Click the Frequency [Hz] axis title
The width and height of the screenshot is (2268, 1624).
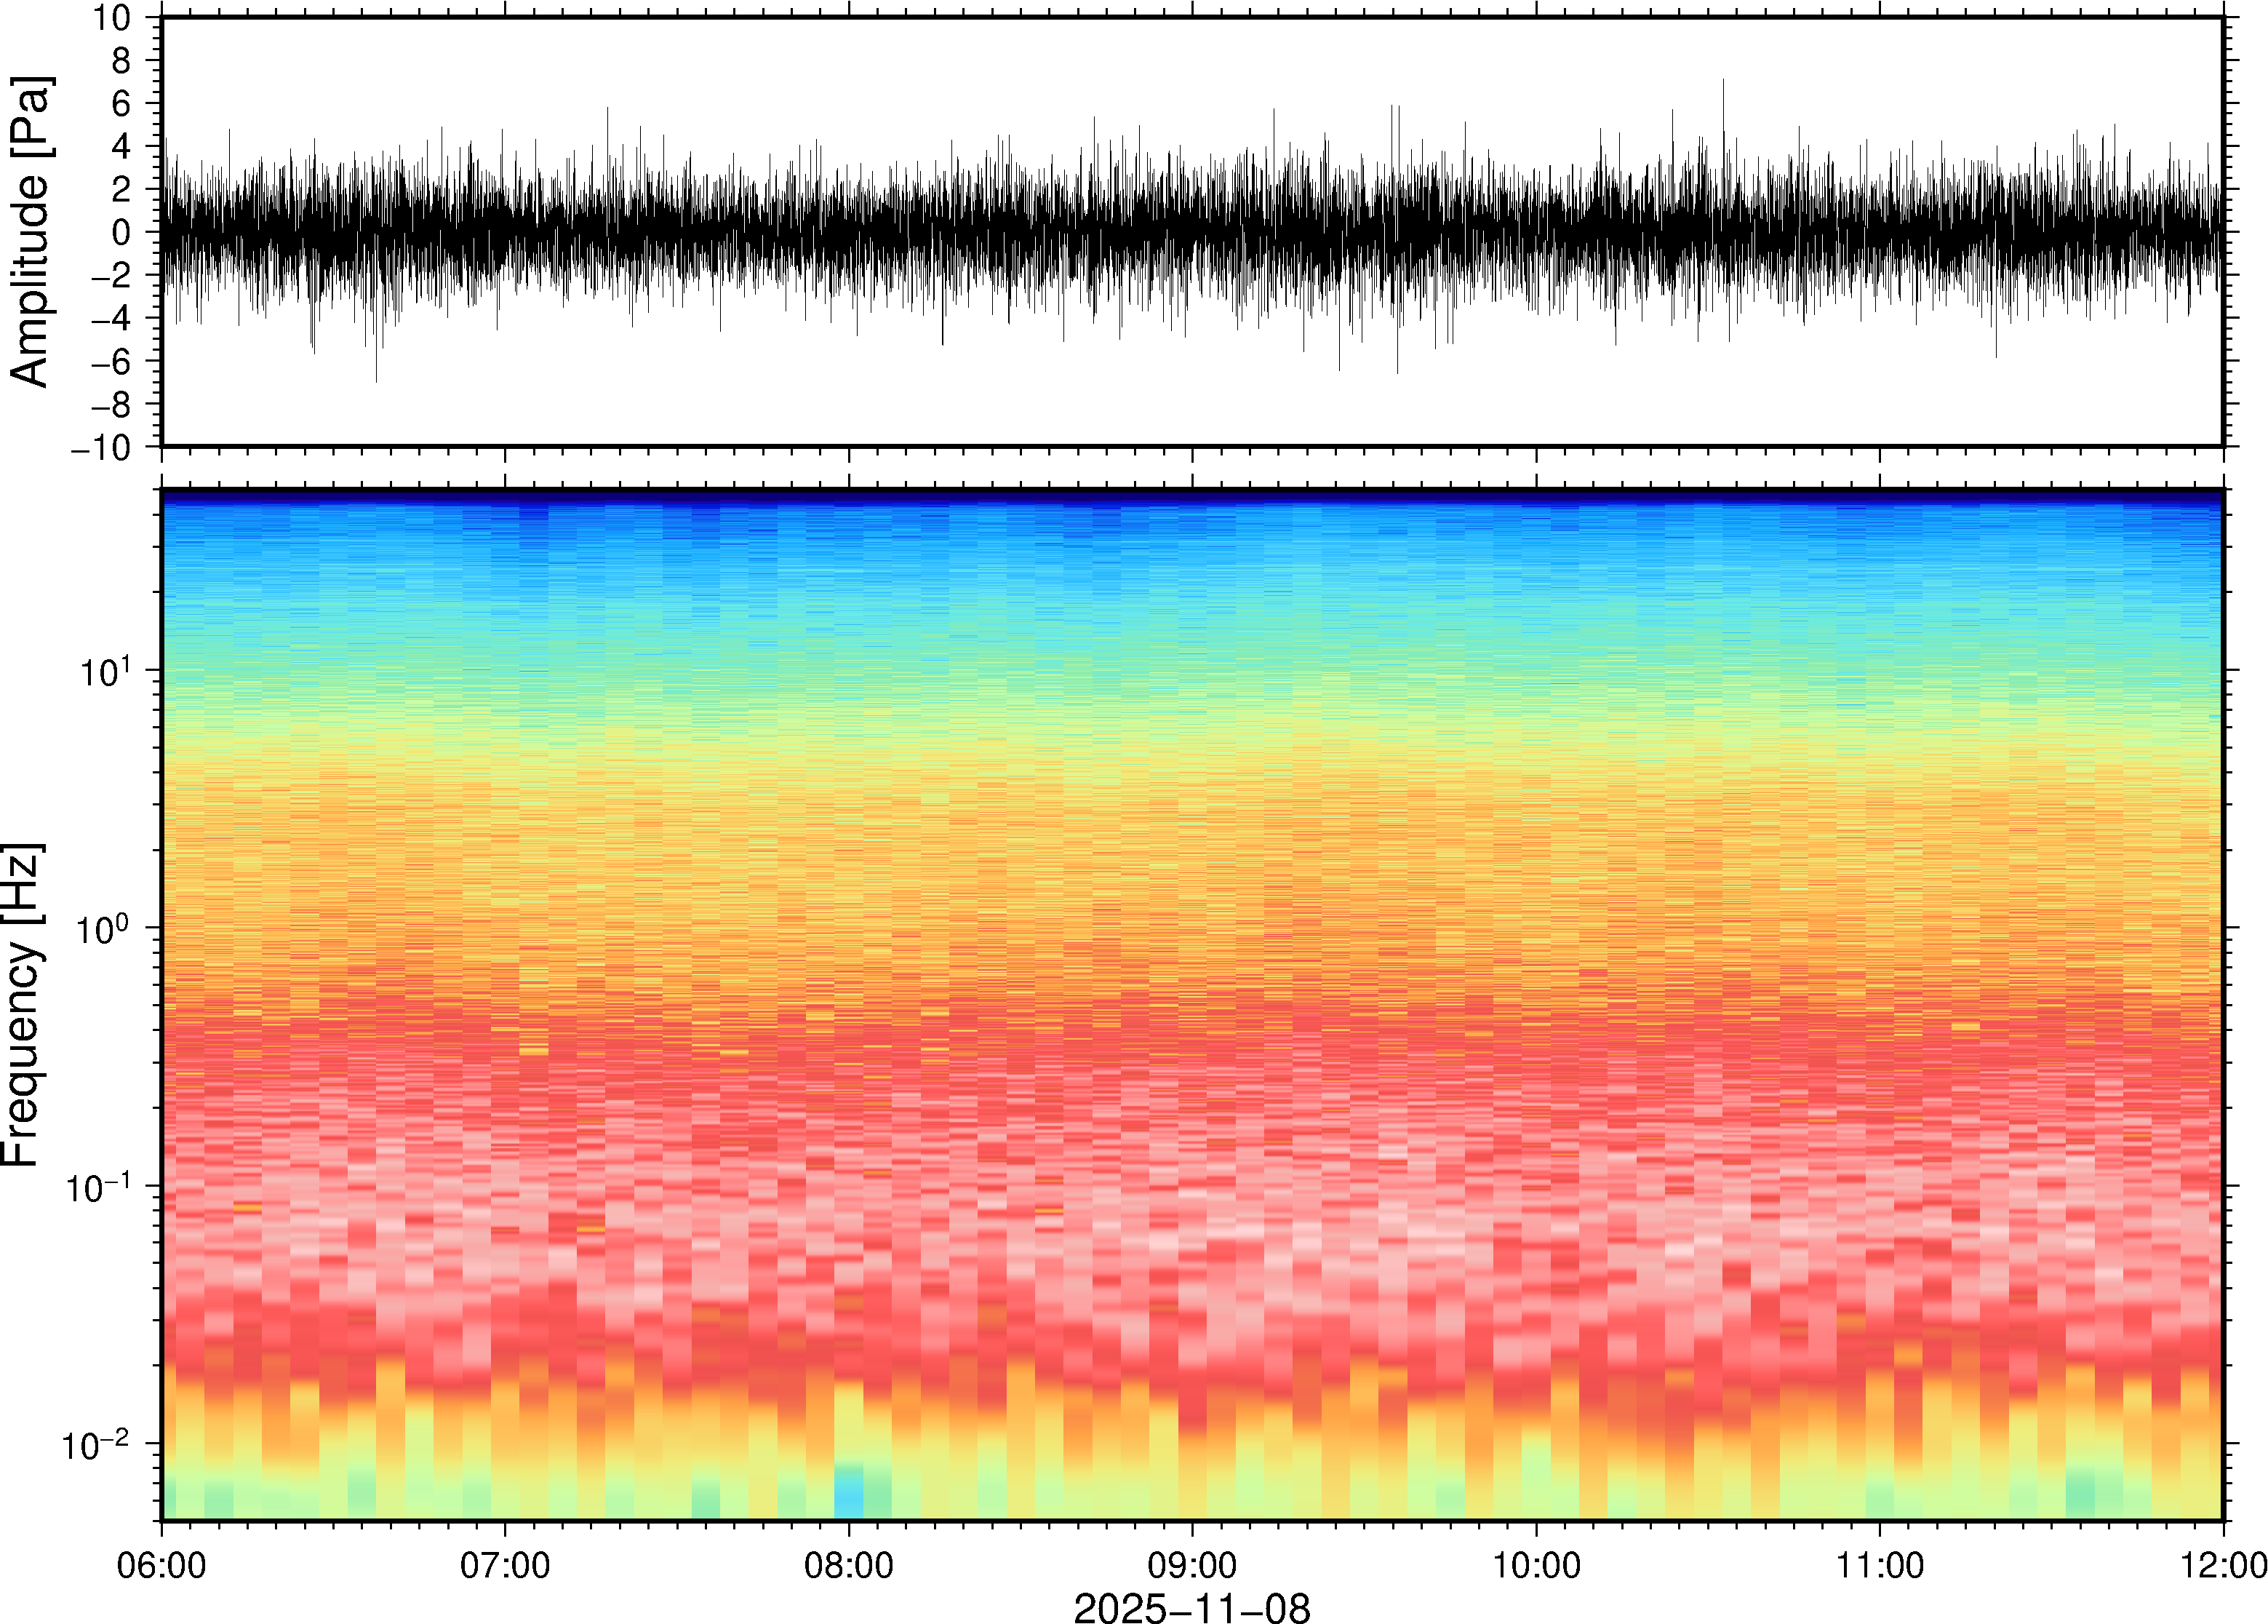coord(22,1005)
